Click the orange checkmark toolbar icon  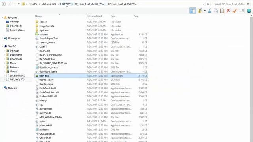pyautogui.click(x=234, y=11)
